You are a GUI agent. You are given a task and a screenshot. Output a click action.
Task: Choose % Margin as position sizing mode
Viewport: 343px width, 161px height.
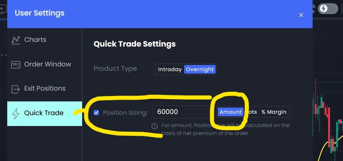coord(274,112)
